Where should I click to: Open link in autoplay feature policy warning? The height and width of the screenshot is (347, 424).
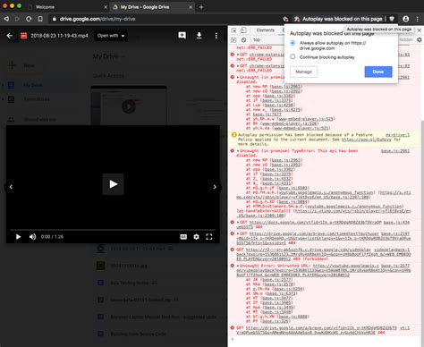(x=366, y=140)
